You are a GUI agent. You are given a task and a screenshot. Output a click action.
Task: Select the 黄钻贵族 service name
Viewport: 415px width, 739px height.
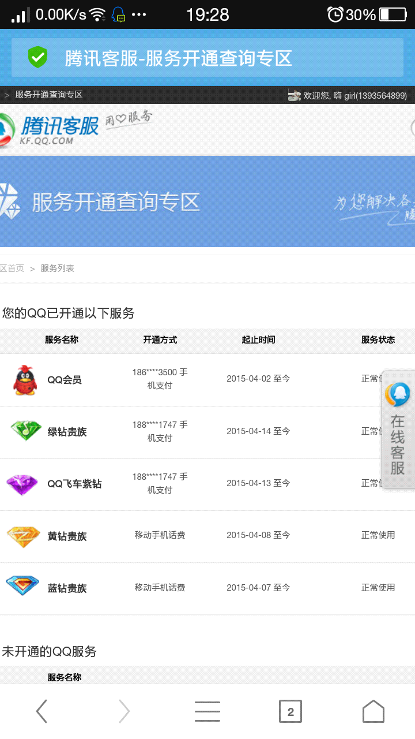point(67,536)
